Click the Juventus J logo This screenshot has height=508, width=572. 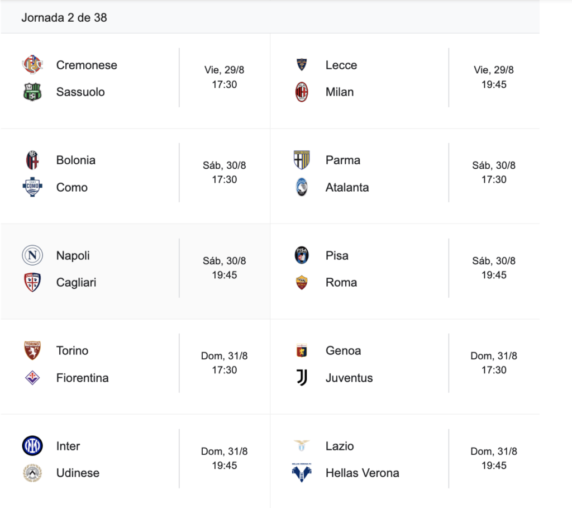click(x=302, y=378)
